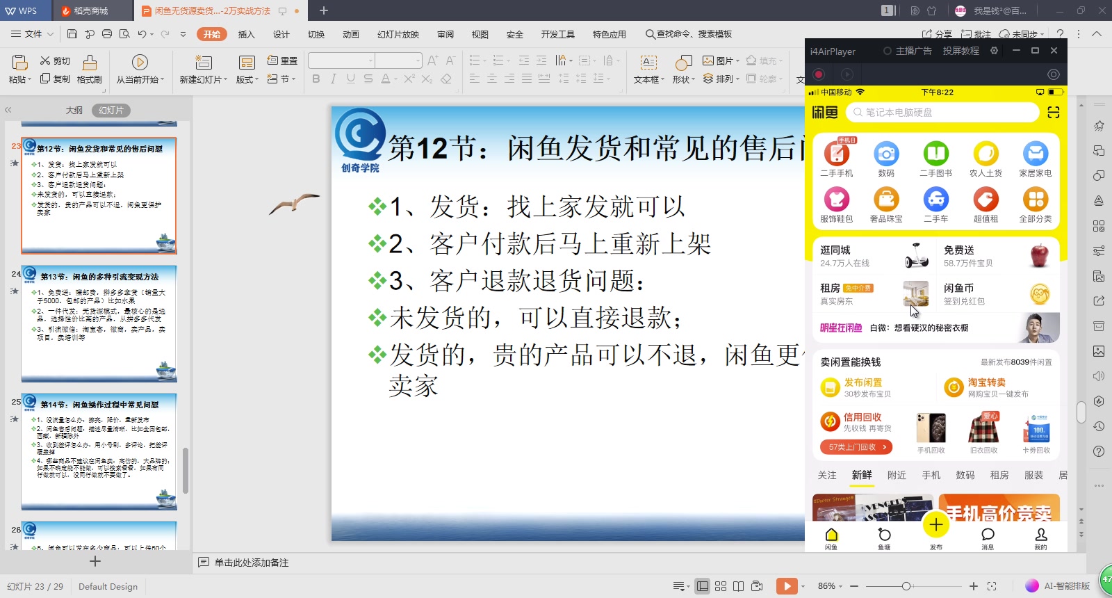The height and width of the screenshot is (598, 1112).
Task: Open the font size dropdown
Action: point(418,60)
